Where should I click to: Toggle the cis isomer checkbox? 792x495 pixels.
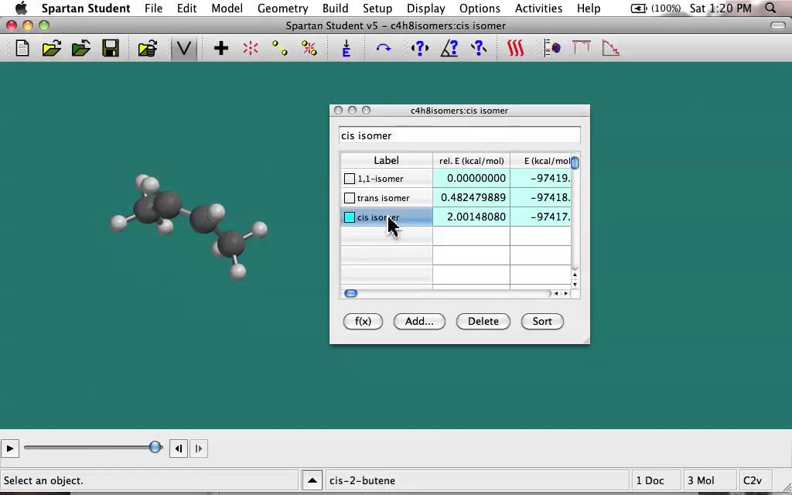pos(350,217)
